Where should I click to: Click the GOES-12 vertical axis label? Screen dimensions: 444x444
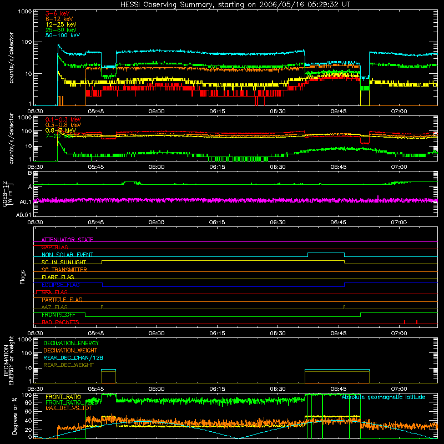tap(8, 194)
